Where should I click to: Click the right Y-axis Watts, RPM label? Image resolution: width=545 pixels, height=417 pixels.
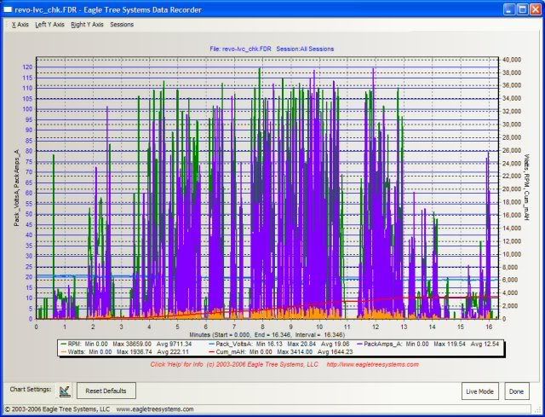(x=529, y=188)
